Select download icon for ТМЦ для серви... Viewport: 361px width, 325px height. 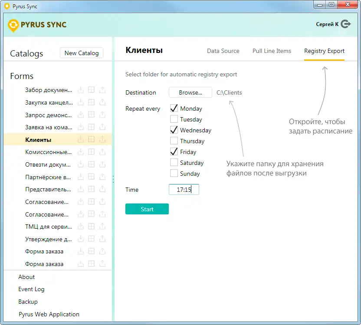81,227
